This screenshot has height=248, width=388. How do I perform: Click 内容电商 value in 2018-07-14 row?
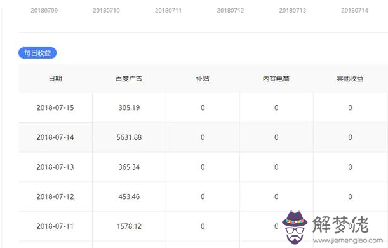pos(276,137)
